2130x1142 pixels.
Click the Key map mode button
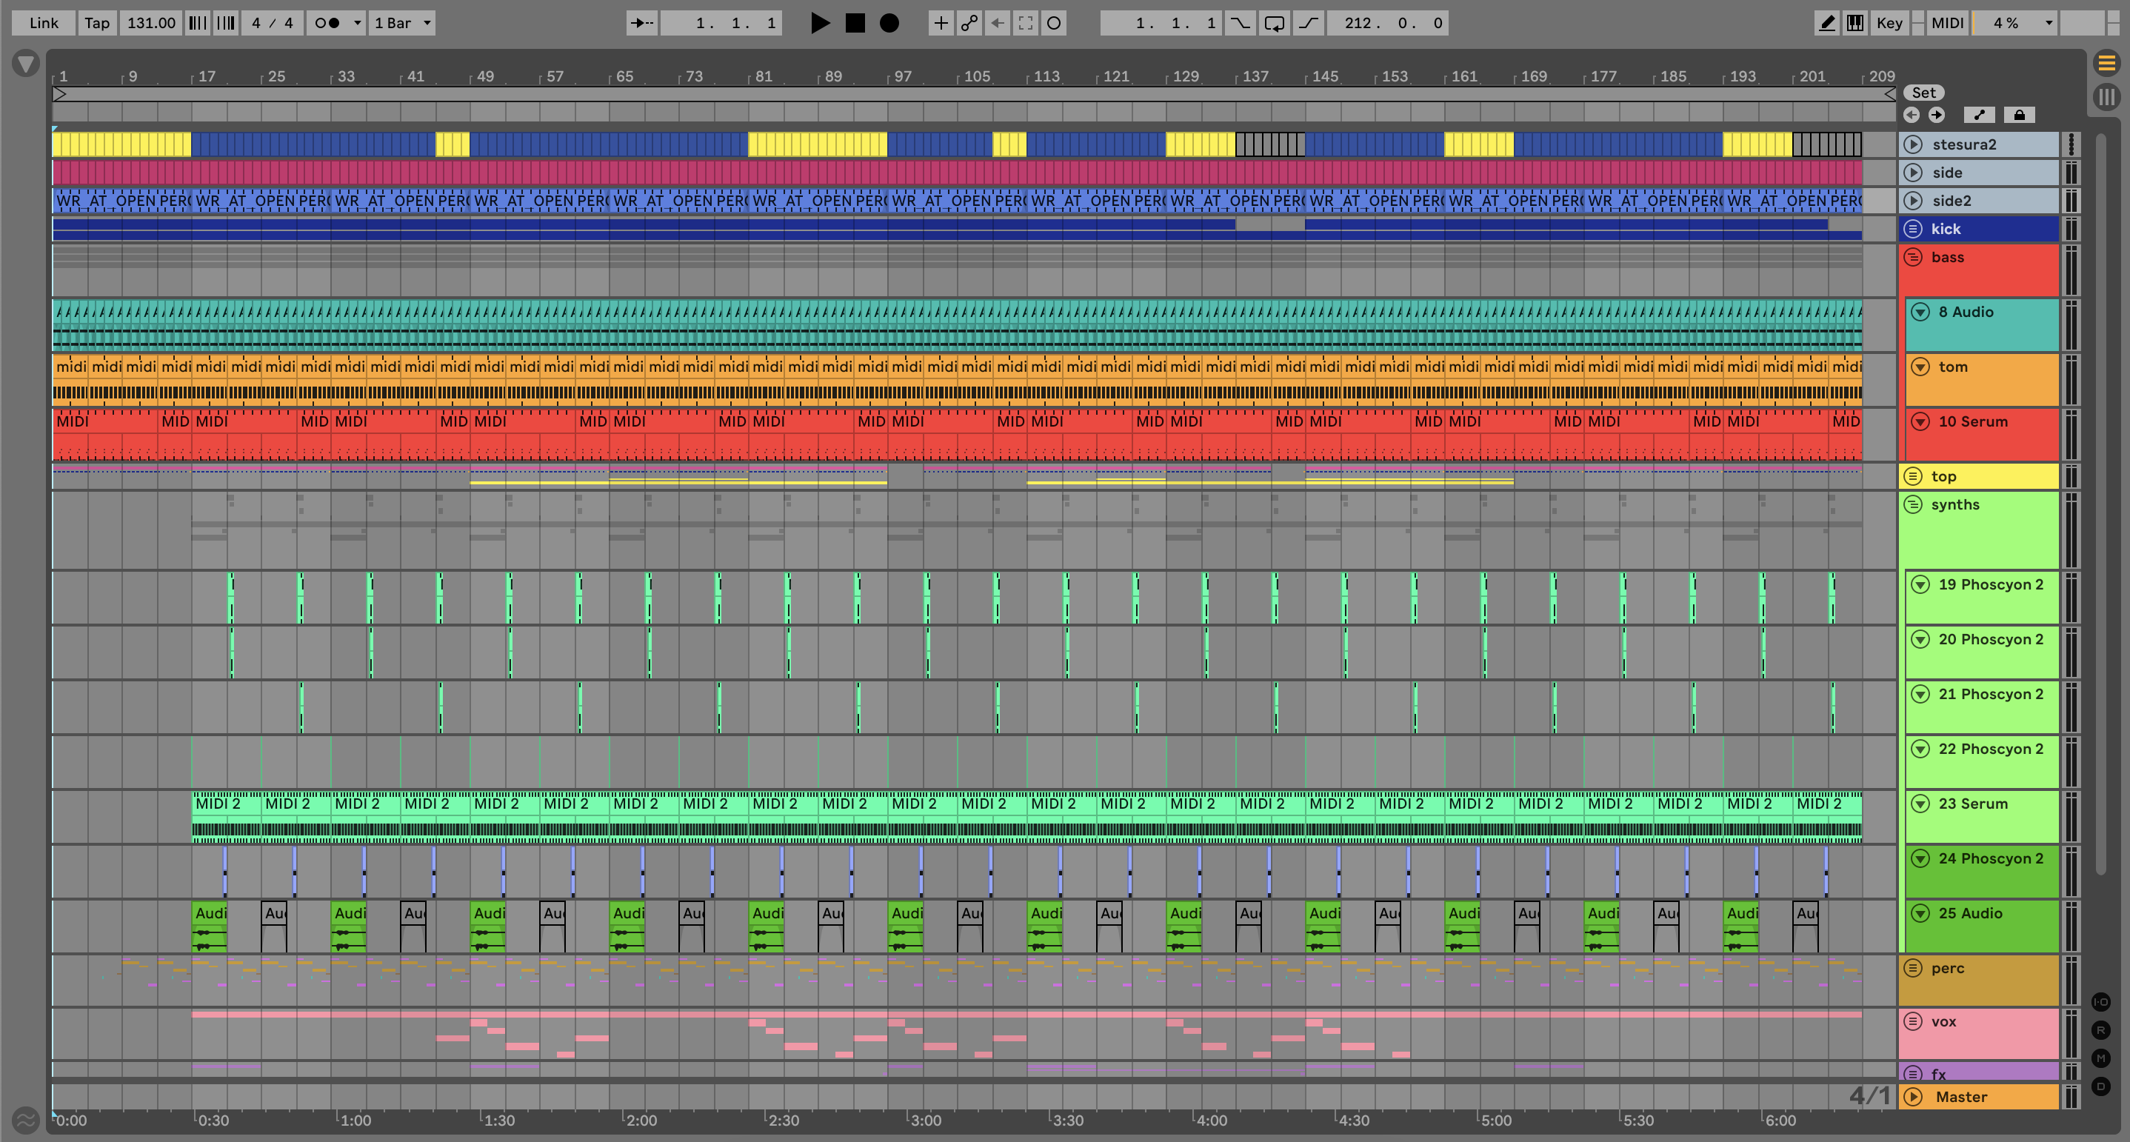[1889, 23]
